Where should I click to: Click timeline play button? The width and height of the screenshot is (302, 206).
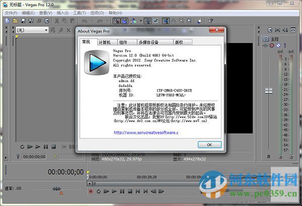click(x=114, y=191)
